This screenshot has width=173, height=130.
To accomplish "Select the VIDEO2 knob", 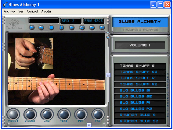I will 30,114.
